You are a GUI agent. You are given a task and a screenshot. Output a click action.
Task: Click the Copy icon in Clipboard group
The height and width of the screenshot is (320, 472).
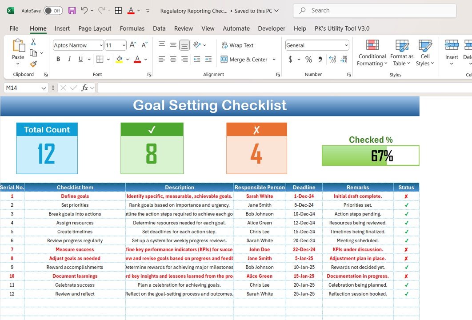coord(33,53)
